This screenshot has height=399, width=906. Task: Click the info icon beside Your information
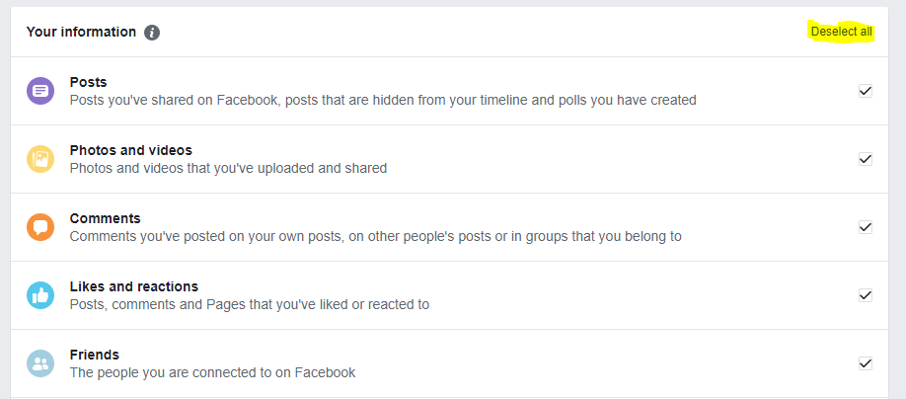(x=152, y=33)
